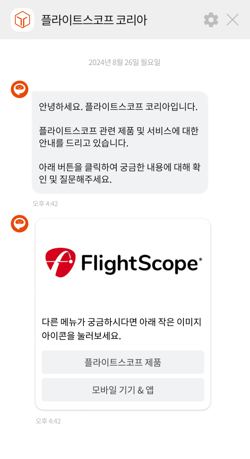This screenshot has height=459, width=250.
Task: Click the header title 플라이트스코프 코리아
Action: click(x=94, y=20)
